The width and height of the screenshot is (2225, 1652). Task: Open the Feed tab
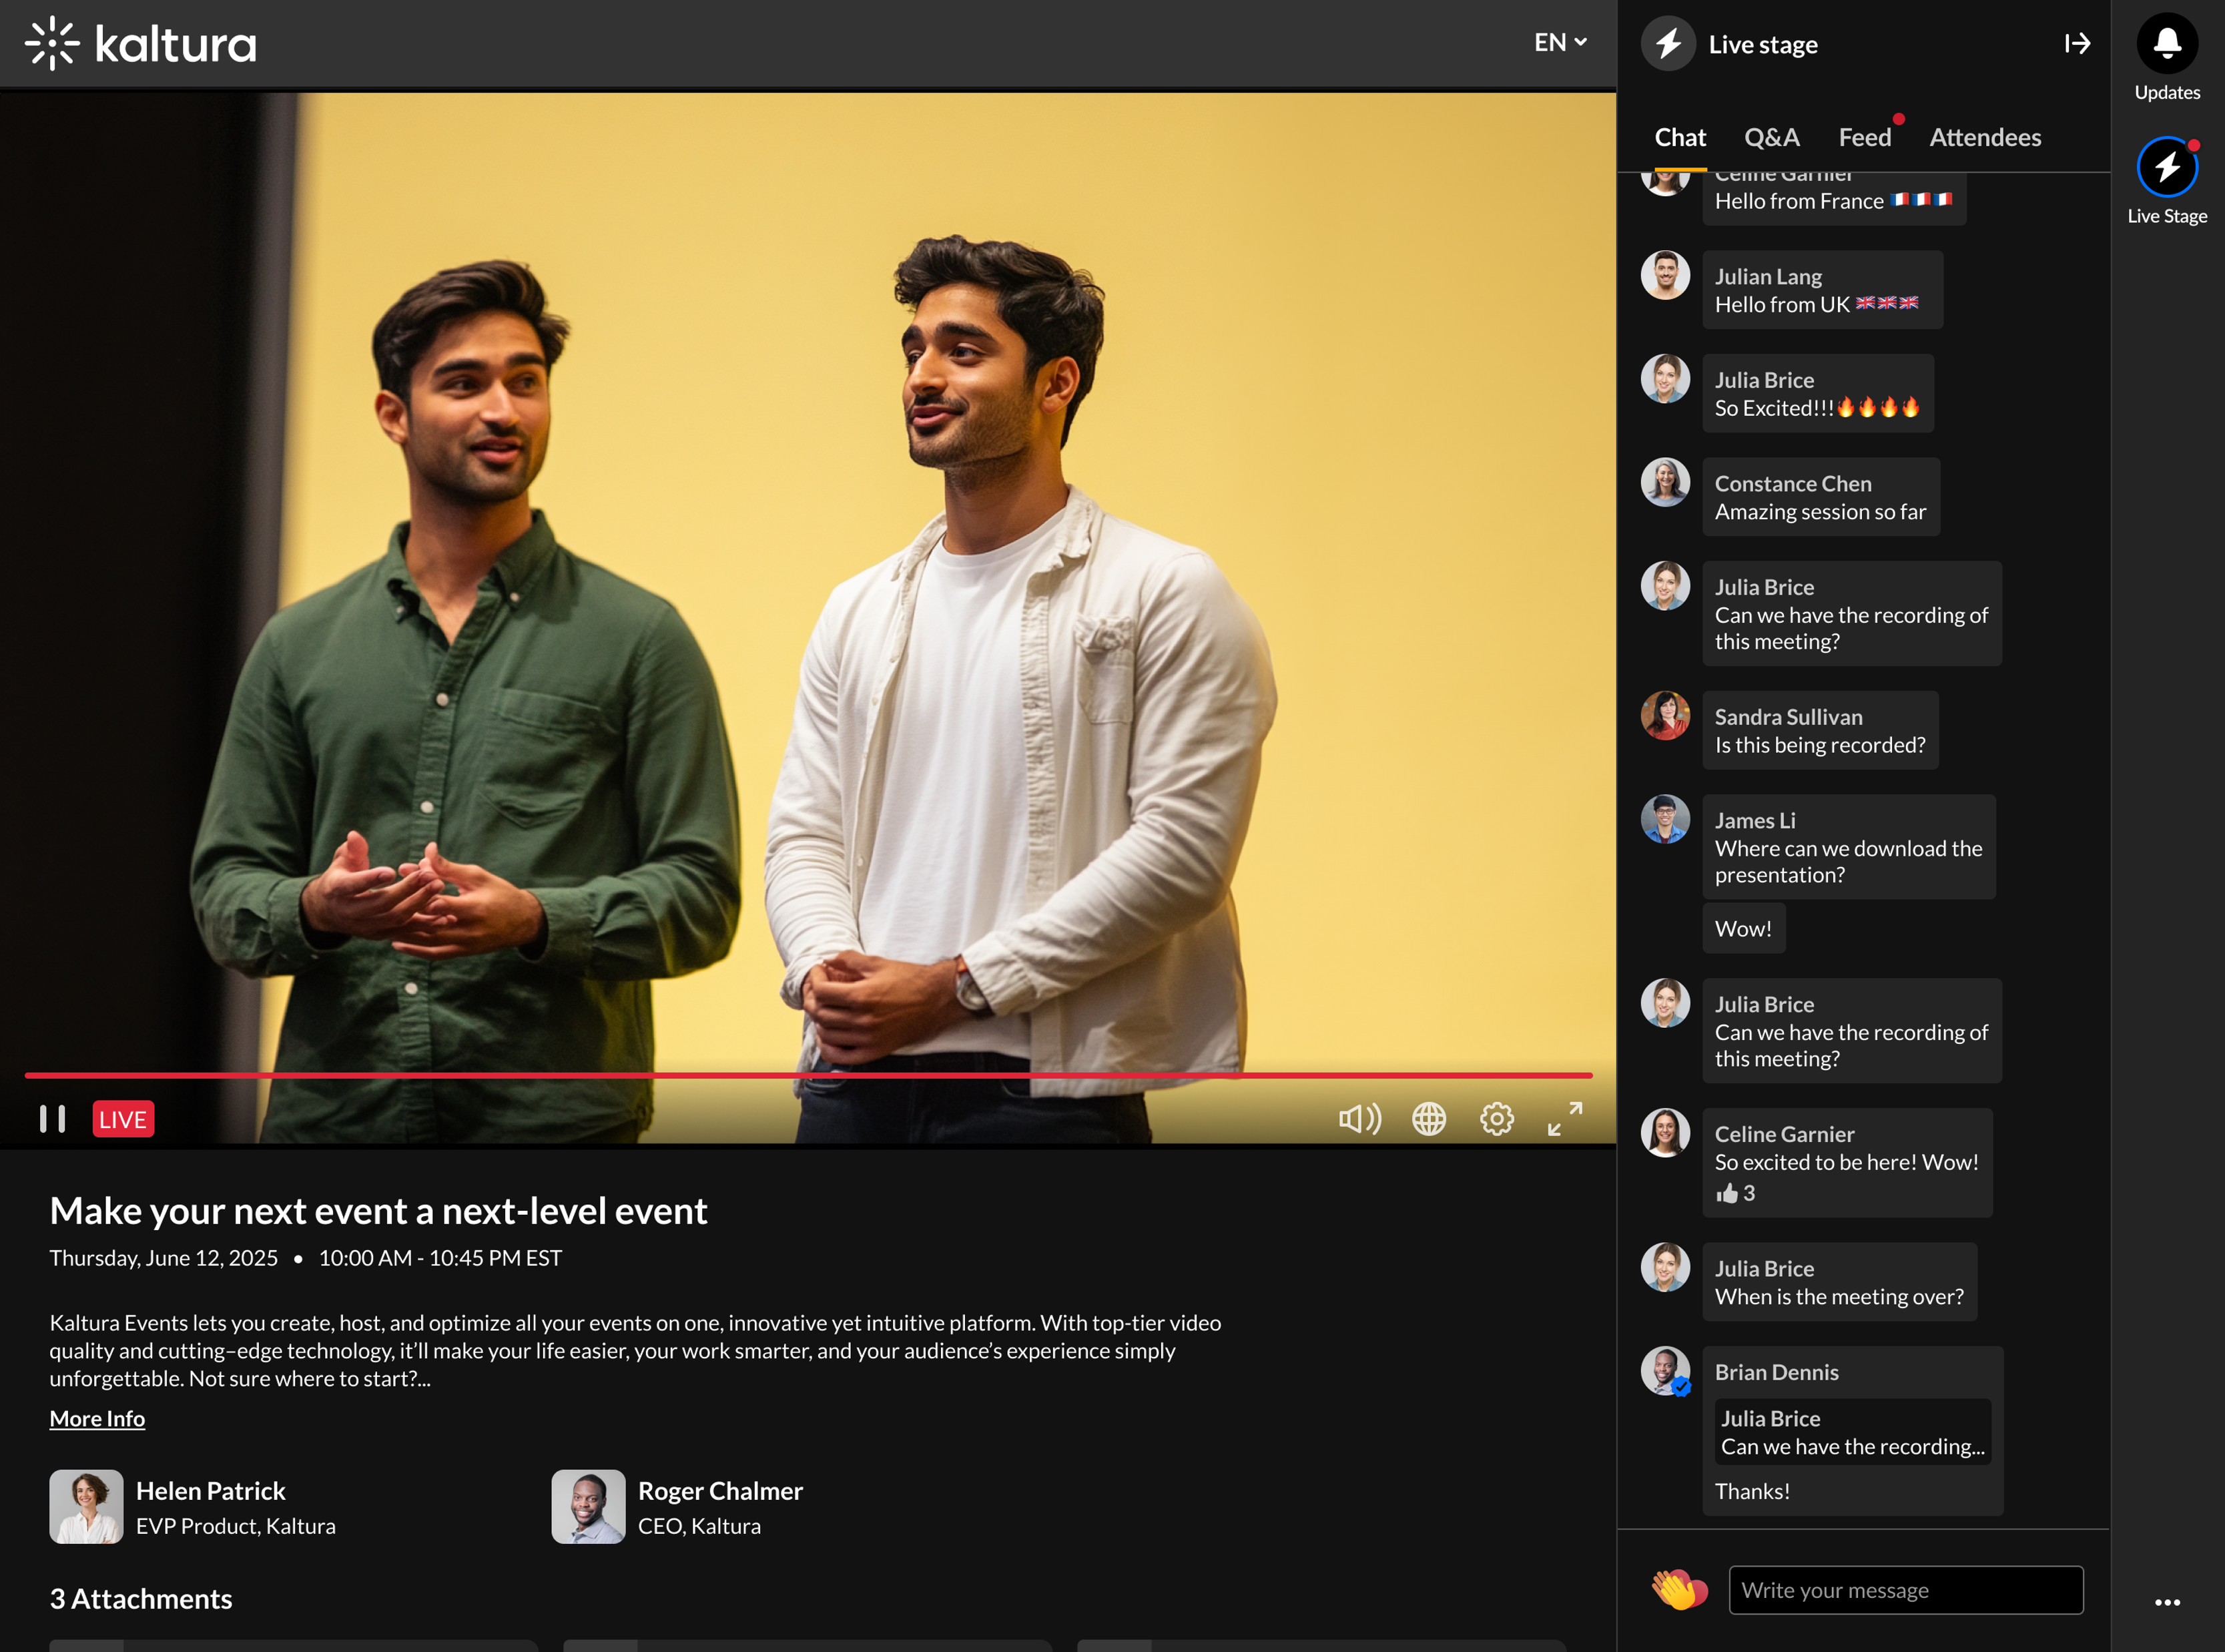[x=1864, y=137]
